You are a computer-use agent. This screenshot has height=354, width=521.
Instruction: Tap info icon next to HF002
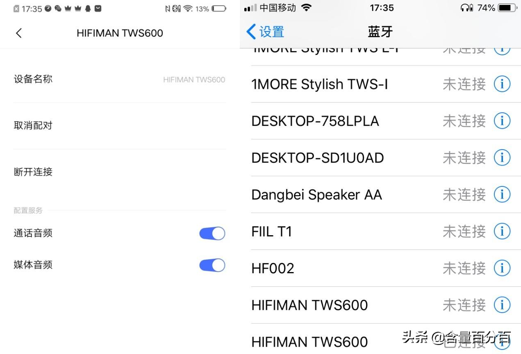coord(502,268)
